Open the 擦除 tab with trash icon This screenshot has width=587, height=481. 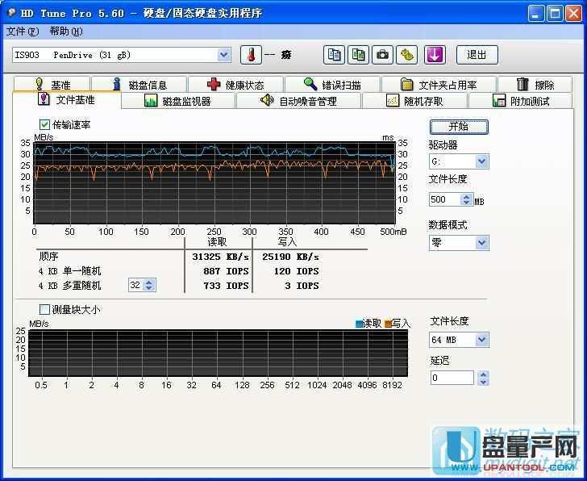(x=535, y=85)
